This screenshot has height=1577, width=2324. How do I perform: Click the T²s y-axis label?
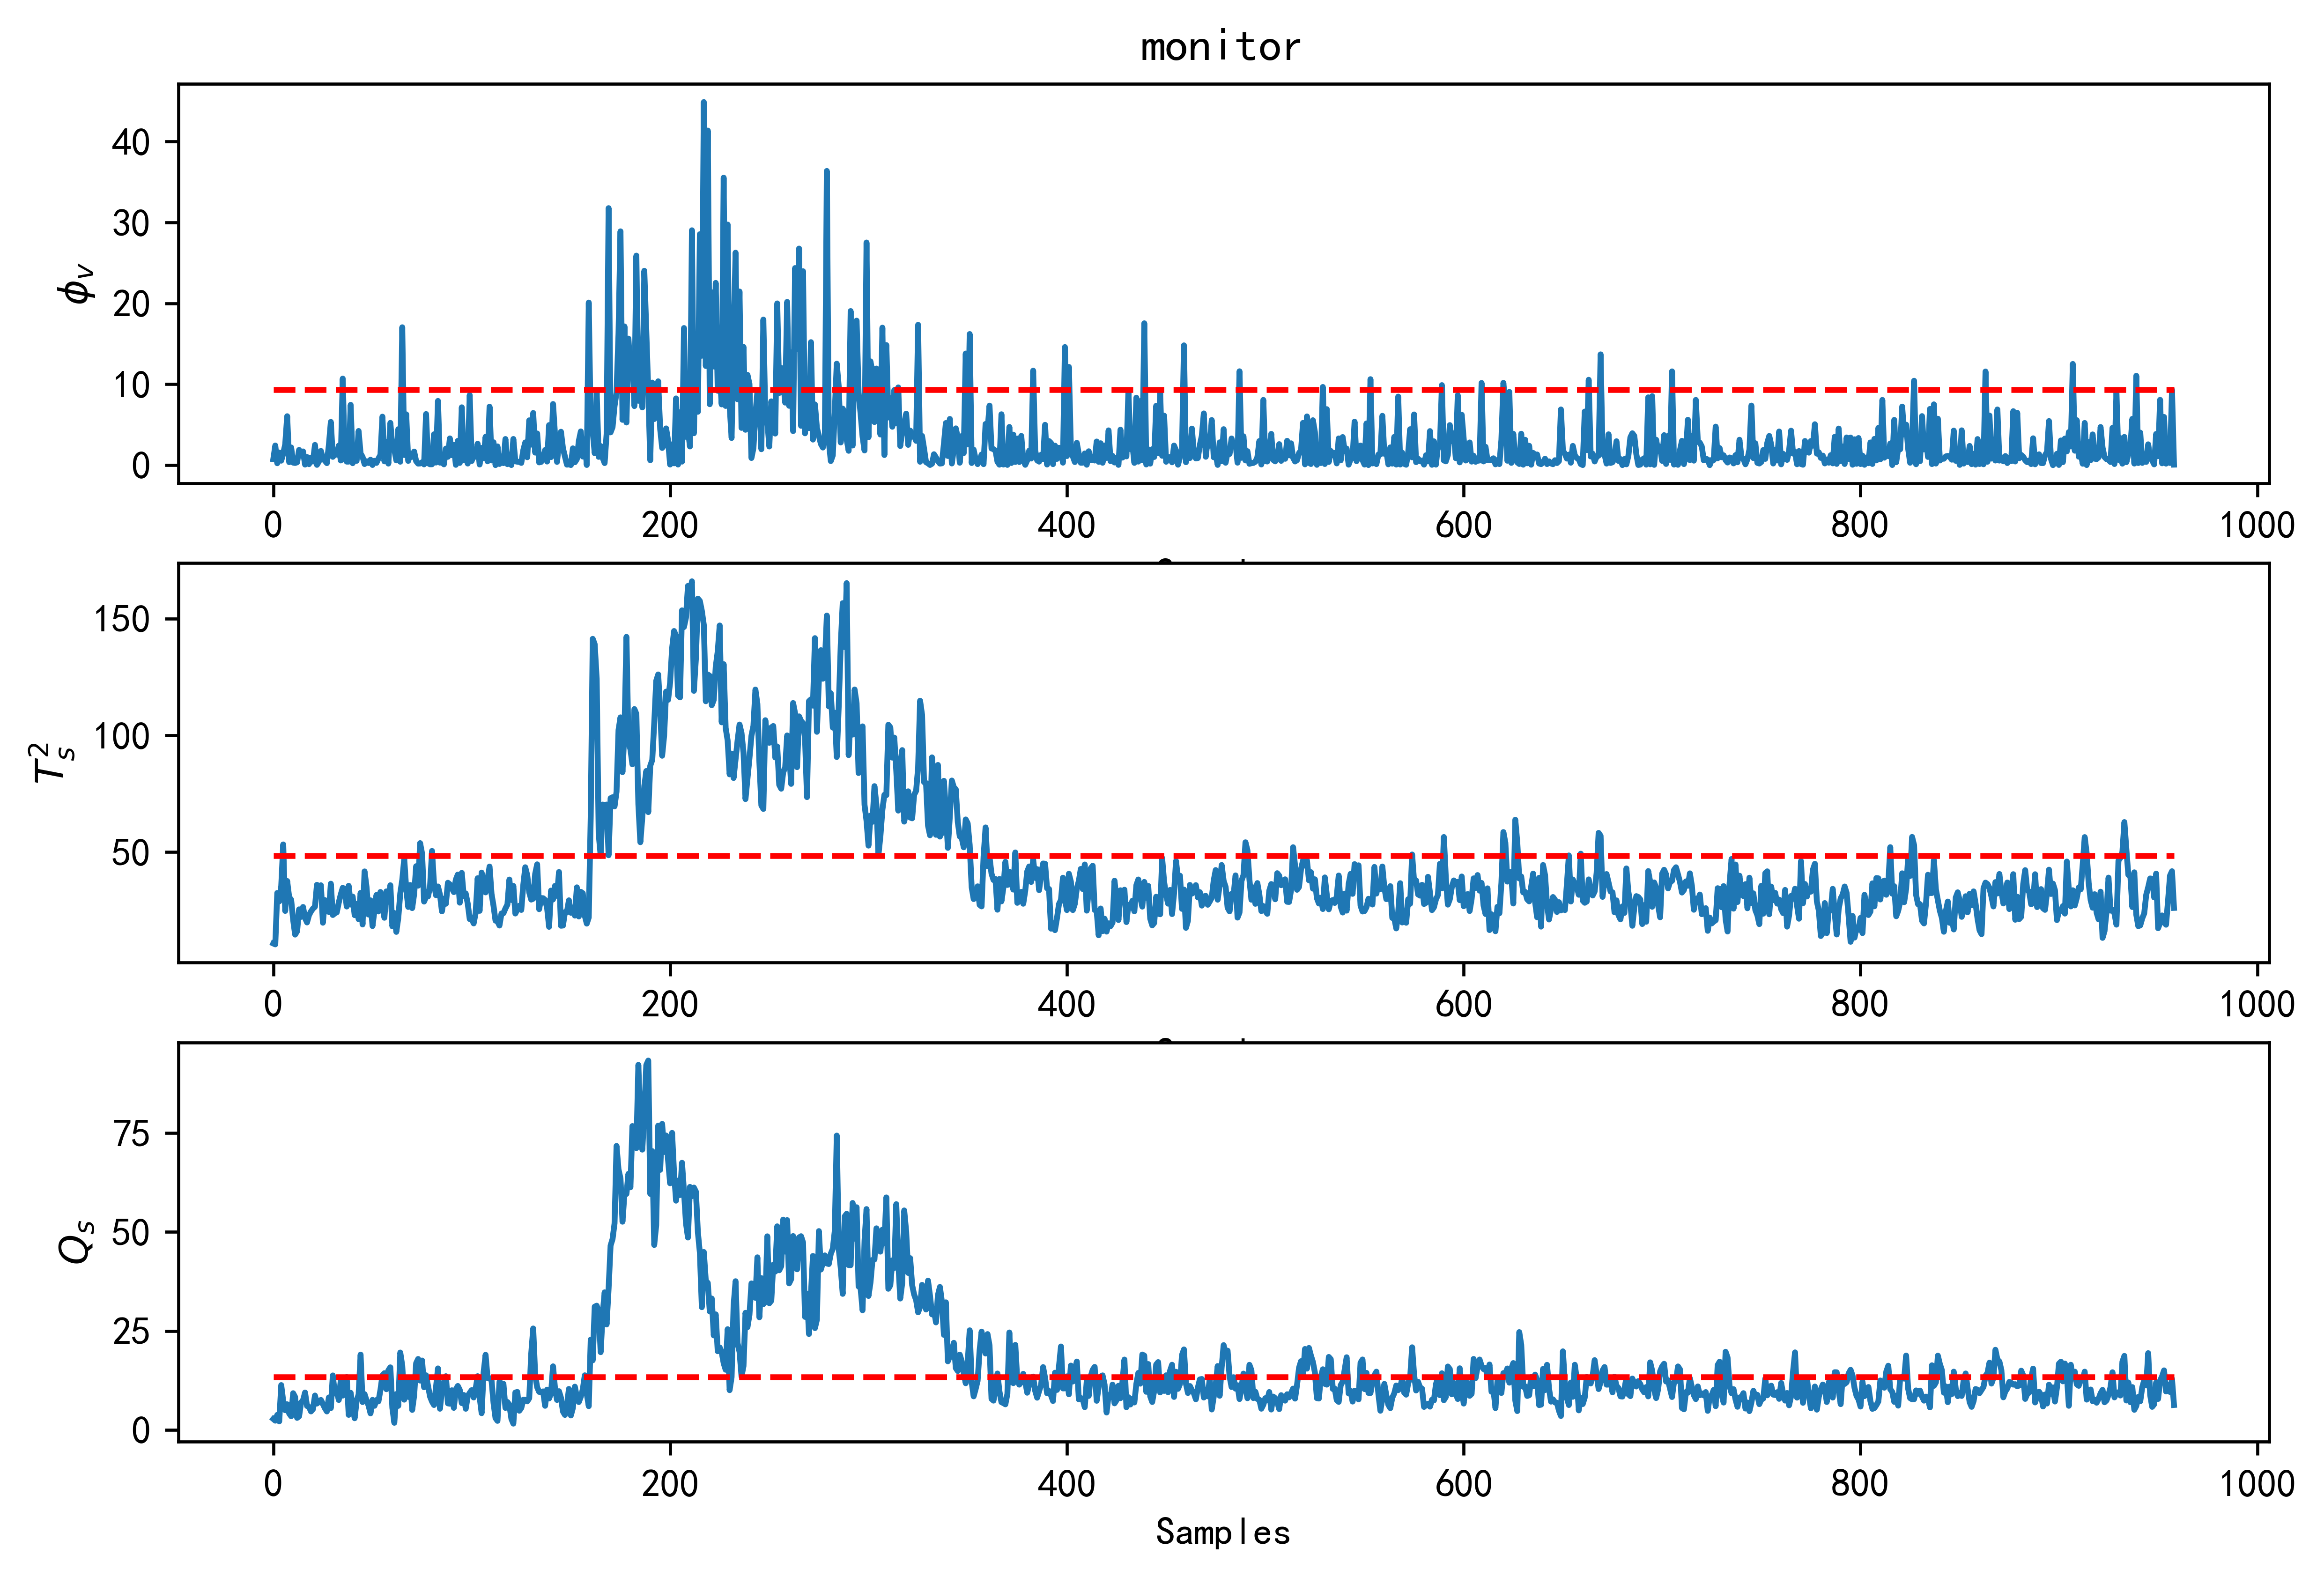53,762
